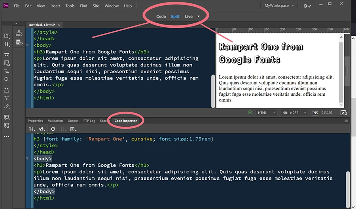The width and height of the screenshot is (356, 209).
Task: Click the Code Navigation curly braces icon
Action: pos(63,129)
